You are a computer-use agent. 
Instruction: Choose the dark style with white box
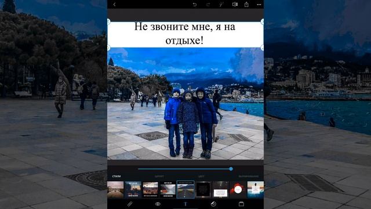click(x=220, y=189)
